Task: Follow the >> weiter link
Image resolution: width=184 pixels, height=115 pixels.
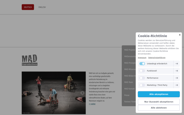Action: (x=92, y=104)
